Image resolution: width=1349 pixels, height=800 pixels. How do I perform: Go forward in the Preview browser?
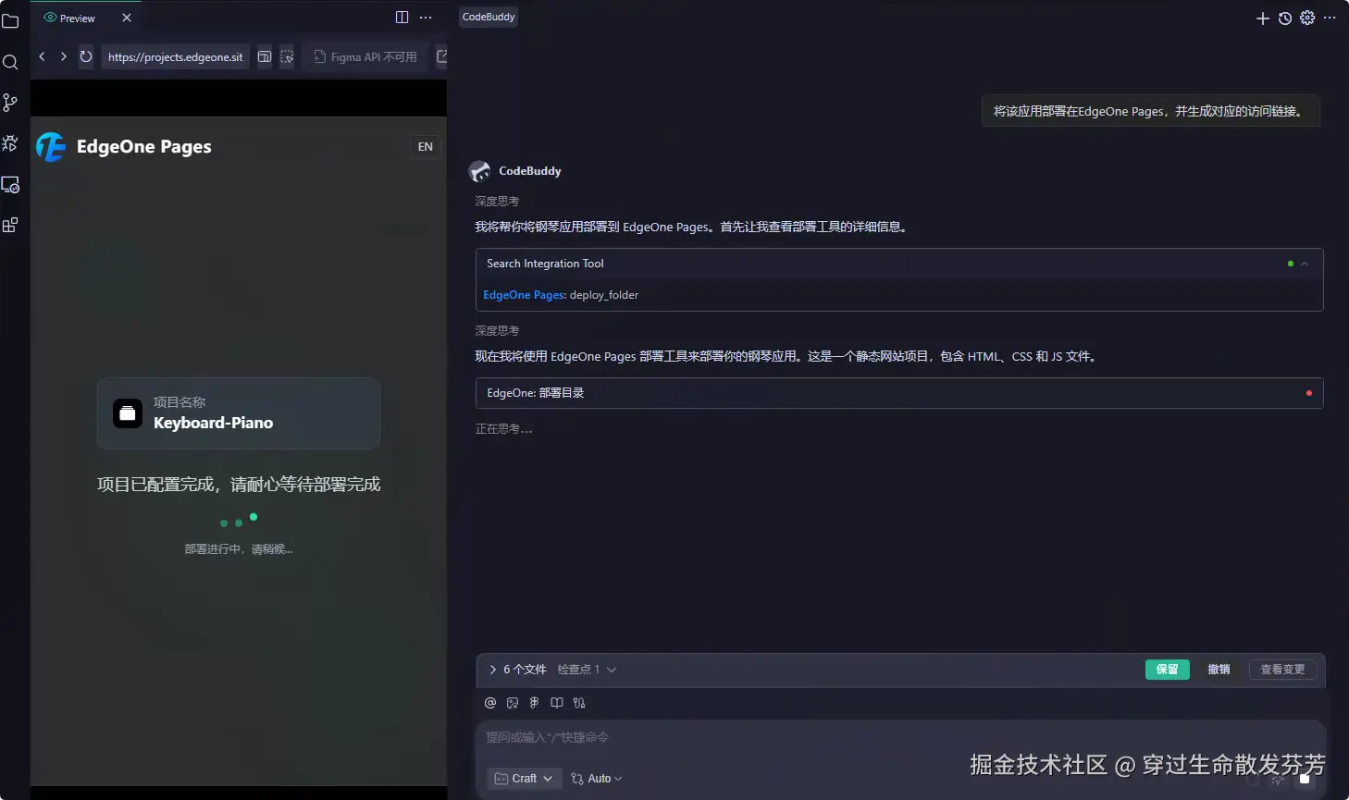point(63,56)
